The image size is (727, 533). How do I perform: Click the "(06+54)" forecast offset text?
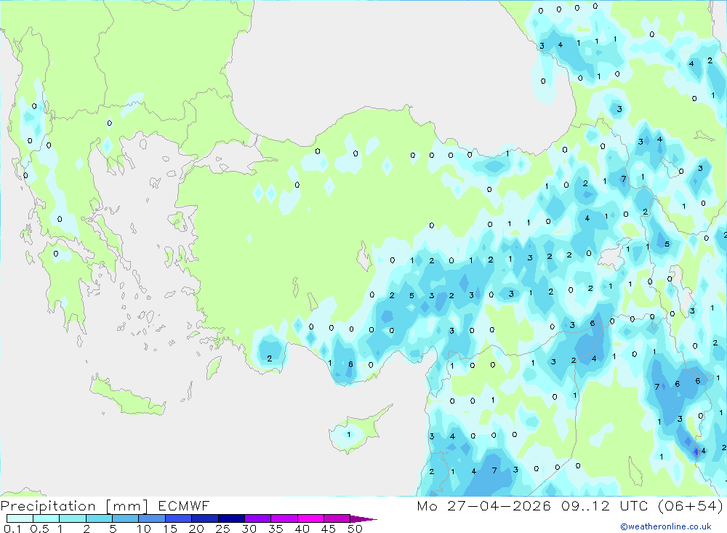tap(691, 505)
